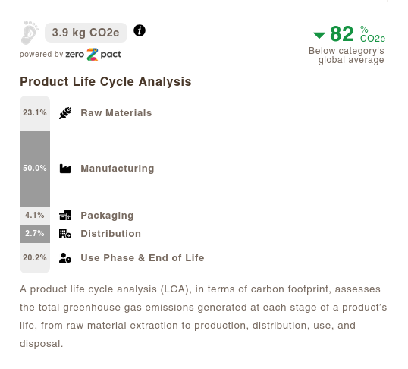Click the carbon footprint foot icon
Screen dimensions: 408x369
click(x=30, y=33)
